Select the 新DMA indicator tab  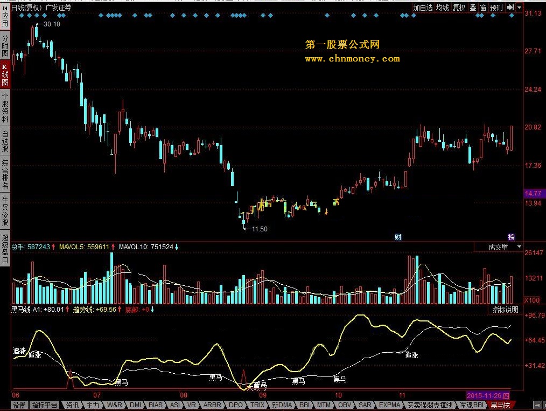pyautogui.click(x=282, y=405)
